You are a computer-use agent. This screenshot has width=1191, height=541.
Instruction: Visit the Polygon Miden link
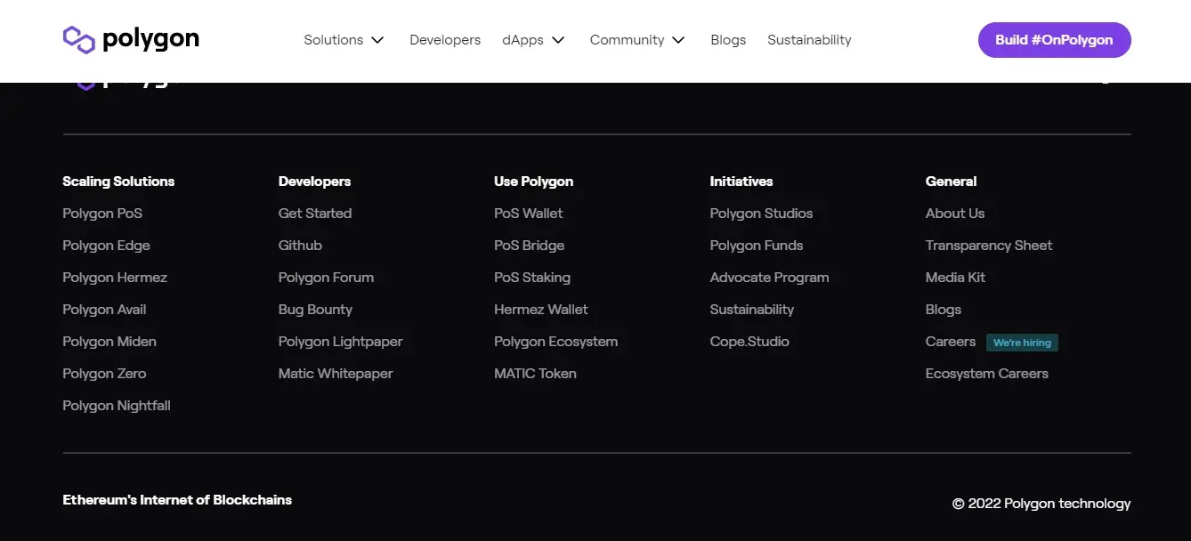109,342
